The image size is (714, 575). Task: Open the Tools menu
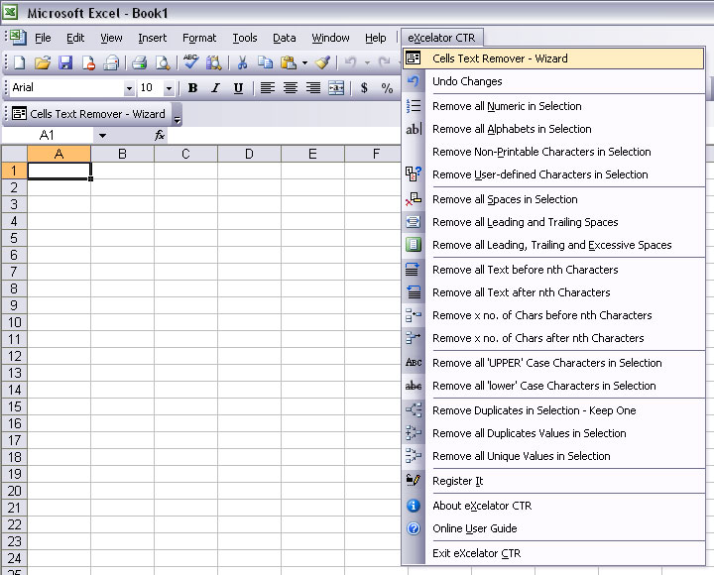245,38
